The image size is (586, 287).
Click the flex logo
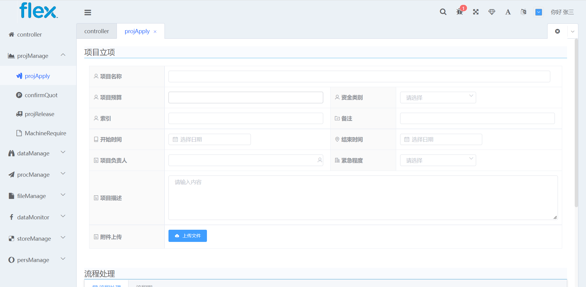pos(38,11)
